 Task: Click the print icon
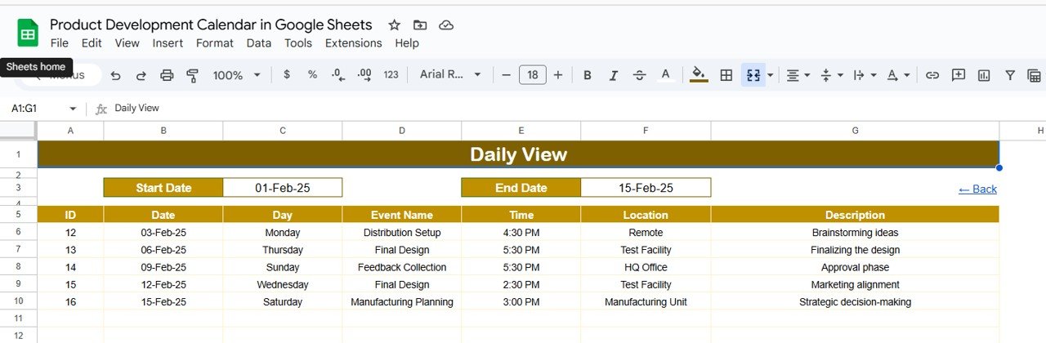coord(167,75)
